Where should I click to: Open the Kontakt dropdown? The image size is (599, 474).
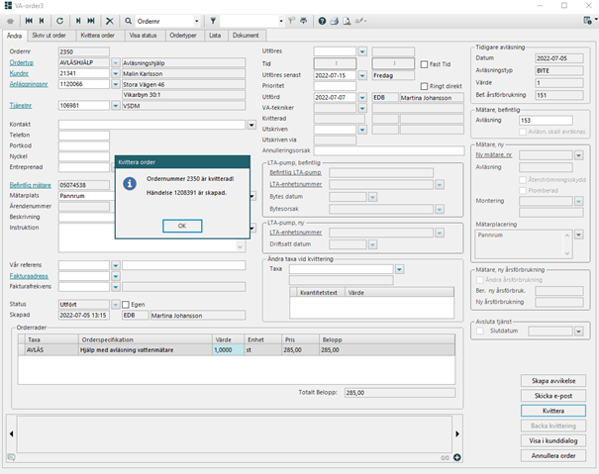click(251, 125)
